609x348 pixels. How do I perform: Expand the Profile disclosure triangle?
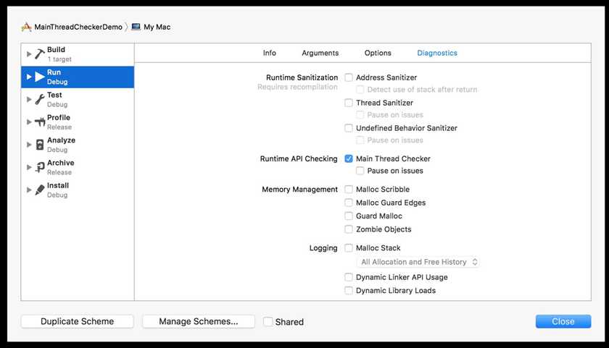point(29,122)
